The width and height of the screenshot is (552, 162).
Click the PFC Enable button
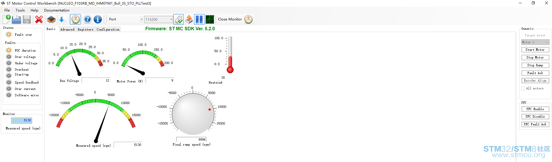pos(535,109)
